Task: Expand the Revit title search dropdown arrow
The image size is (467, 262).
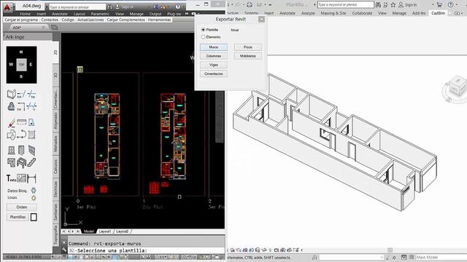Action: tap(314, 5)
